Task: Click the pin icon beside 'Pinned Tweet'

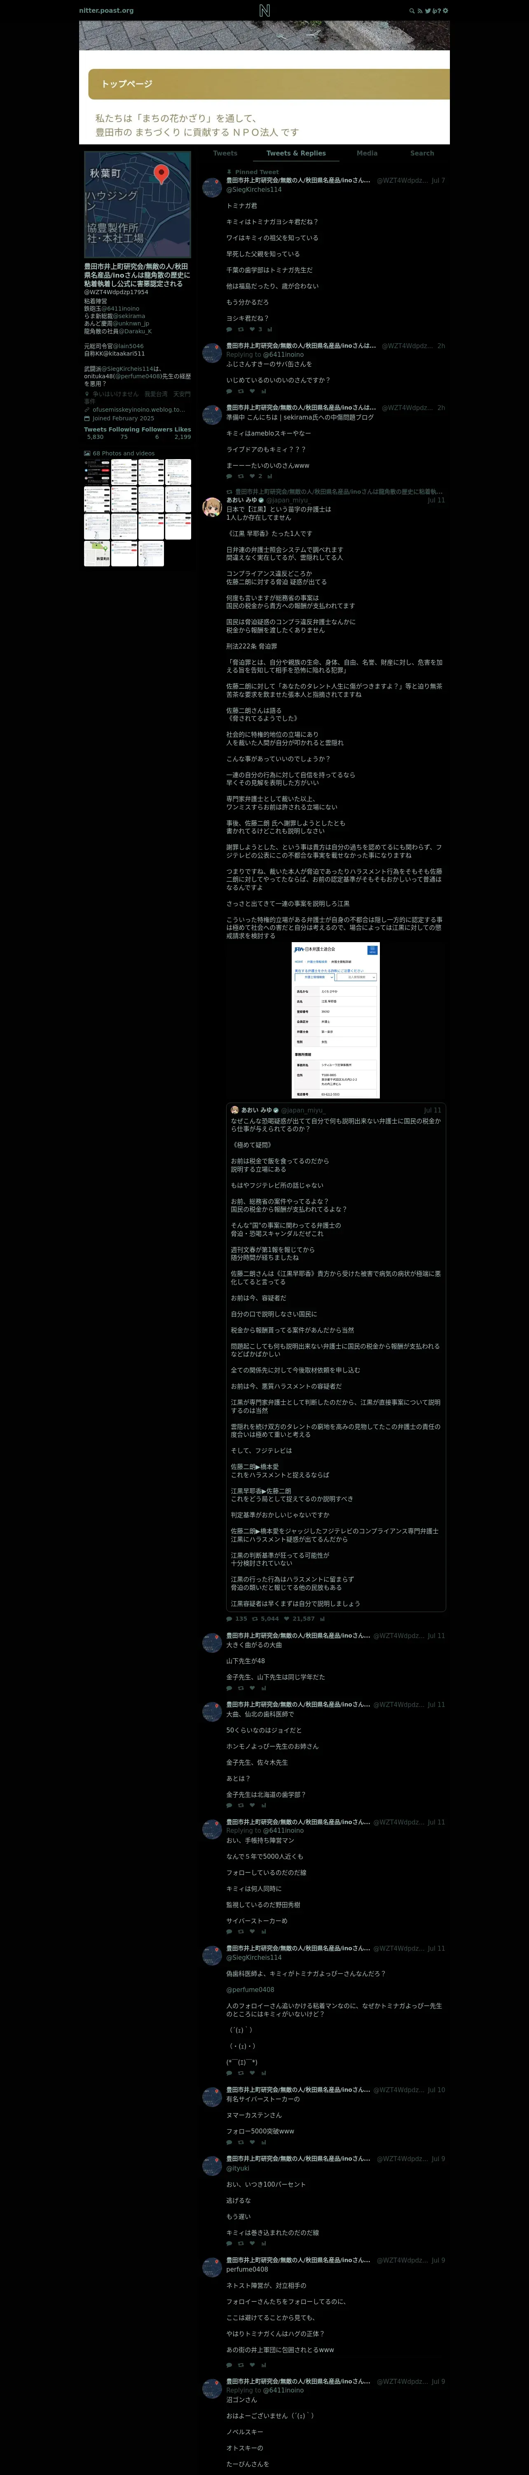Action: (229, 172)
